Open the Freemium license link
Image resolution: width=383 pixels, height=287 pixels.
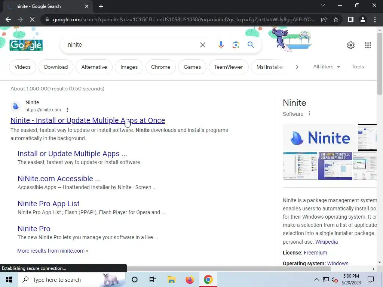point(315,253)
